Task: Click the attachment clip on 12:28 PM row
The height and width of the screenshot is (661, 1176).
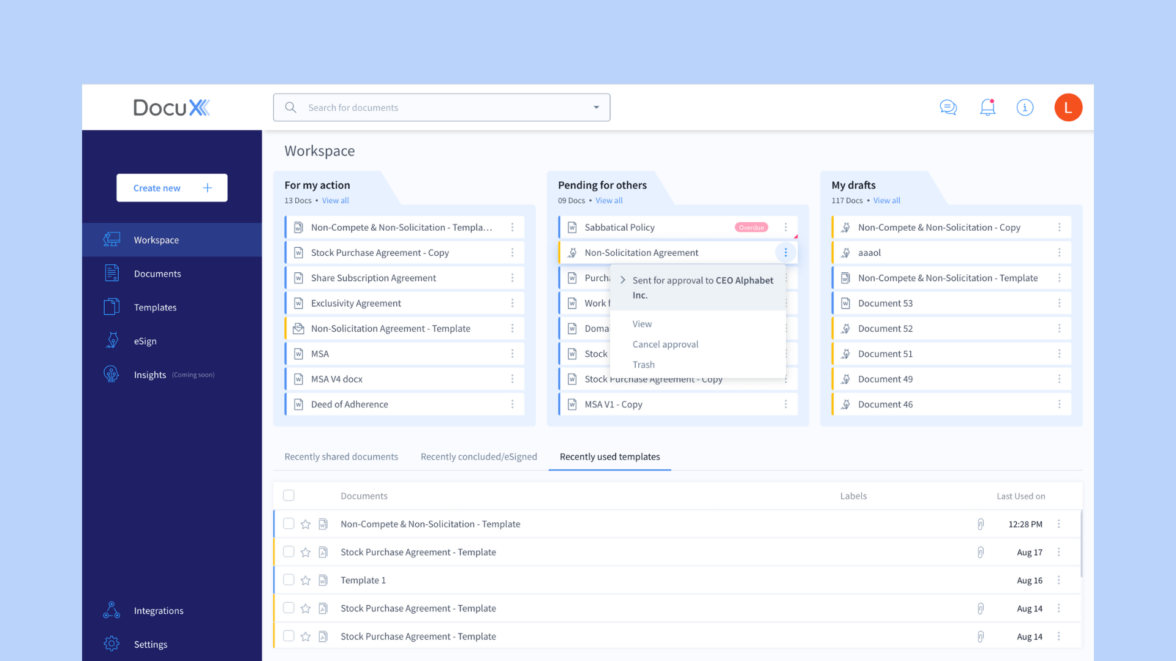Action: [x=981, y=524]
